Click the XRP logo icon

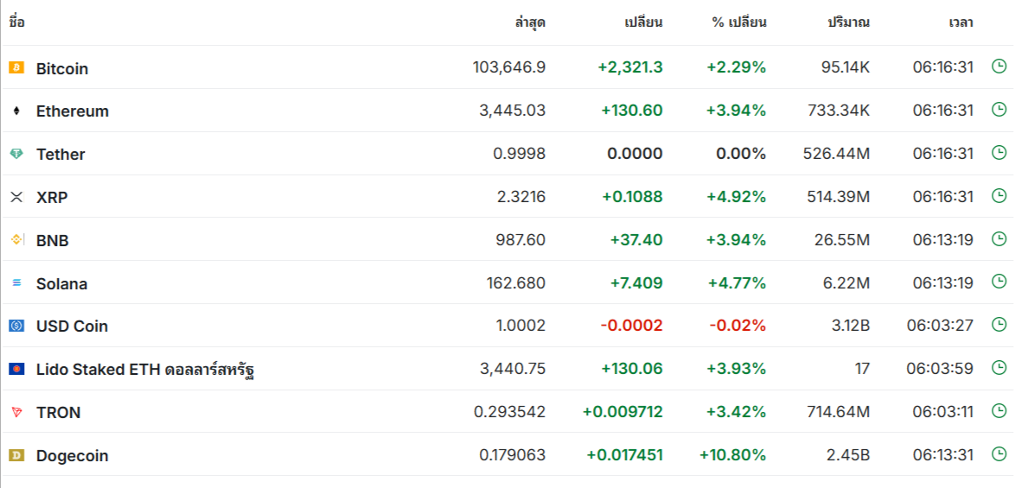16,197
